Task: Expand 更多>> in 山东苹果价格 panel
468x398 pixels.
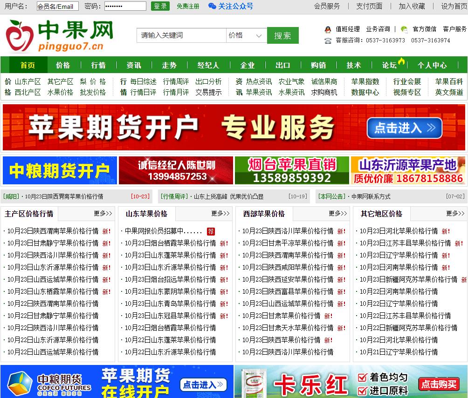Action: pos(220,214)
